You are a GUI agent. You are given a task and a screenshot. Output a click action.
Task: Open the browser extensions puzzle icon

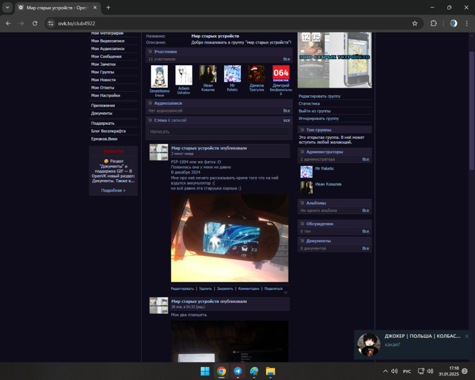coord(434,23)
